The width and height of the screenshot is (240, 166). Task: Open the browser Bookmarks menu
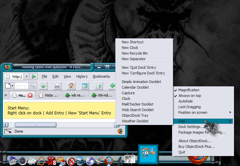click(101, 76)
